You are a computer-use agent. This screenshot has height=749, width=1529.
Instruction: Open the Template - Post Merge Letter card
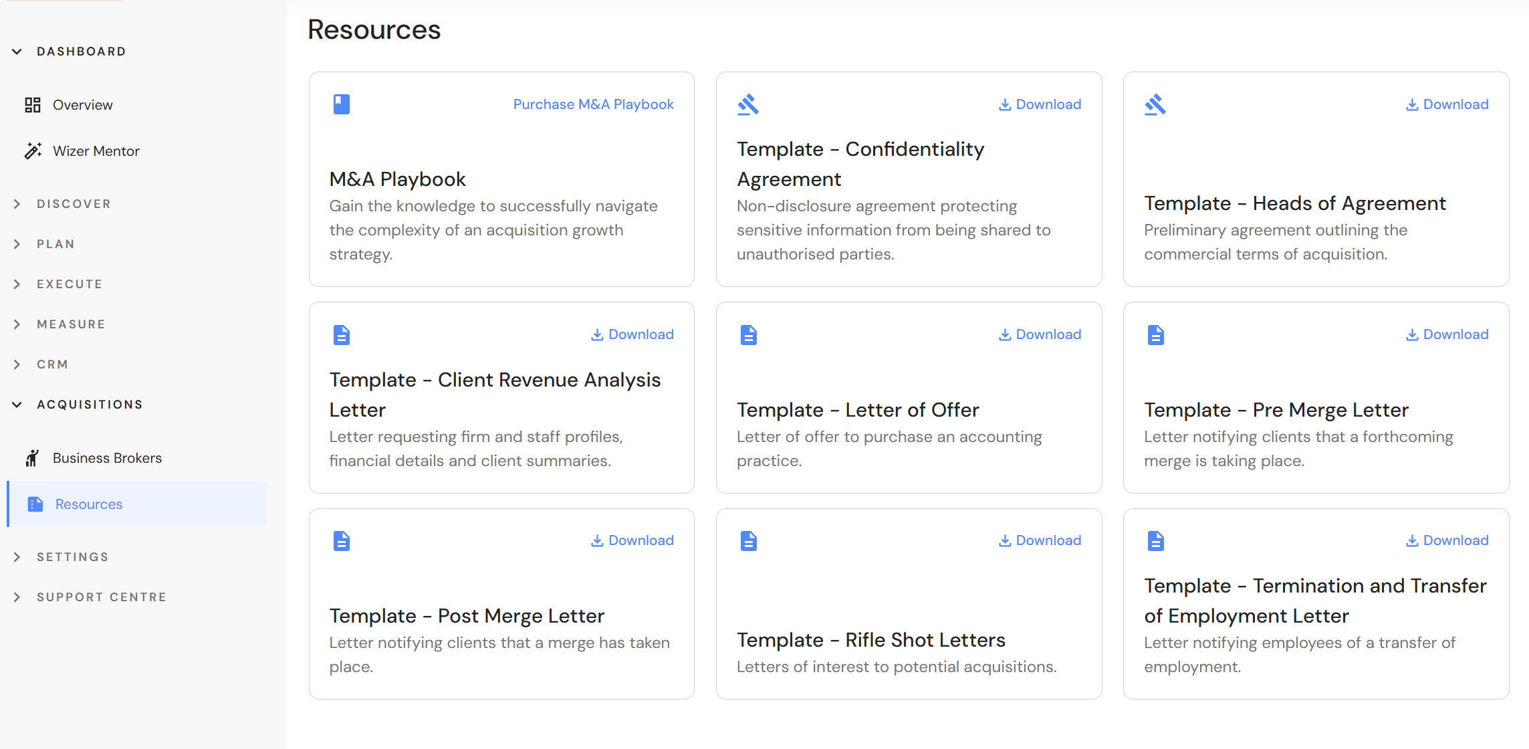click(x=467, y=616)
